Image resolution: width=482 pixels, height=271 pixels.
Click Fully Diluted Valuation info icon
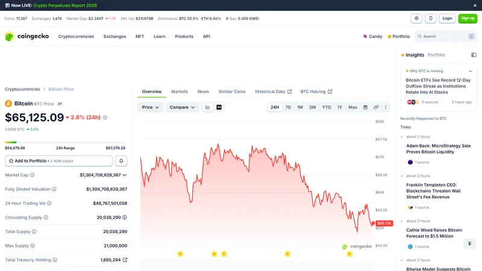point(54,189)
